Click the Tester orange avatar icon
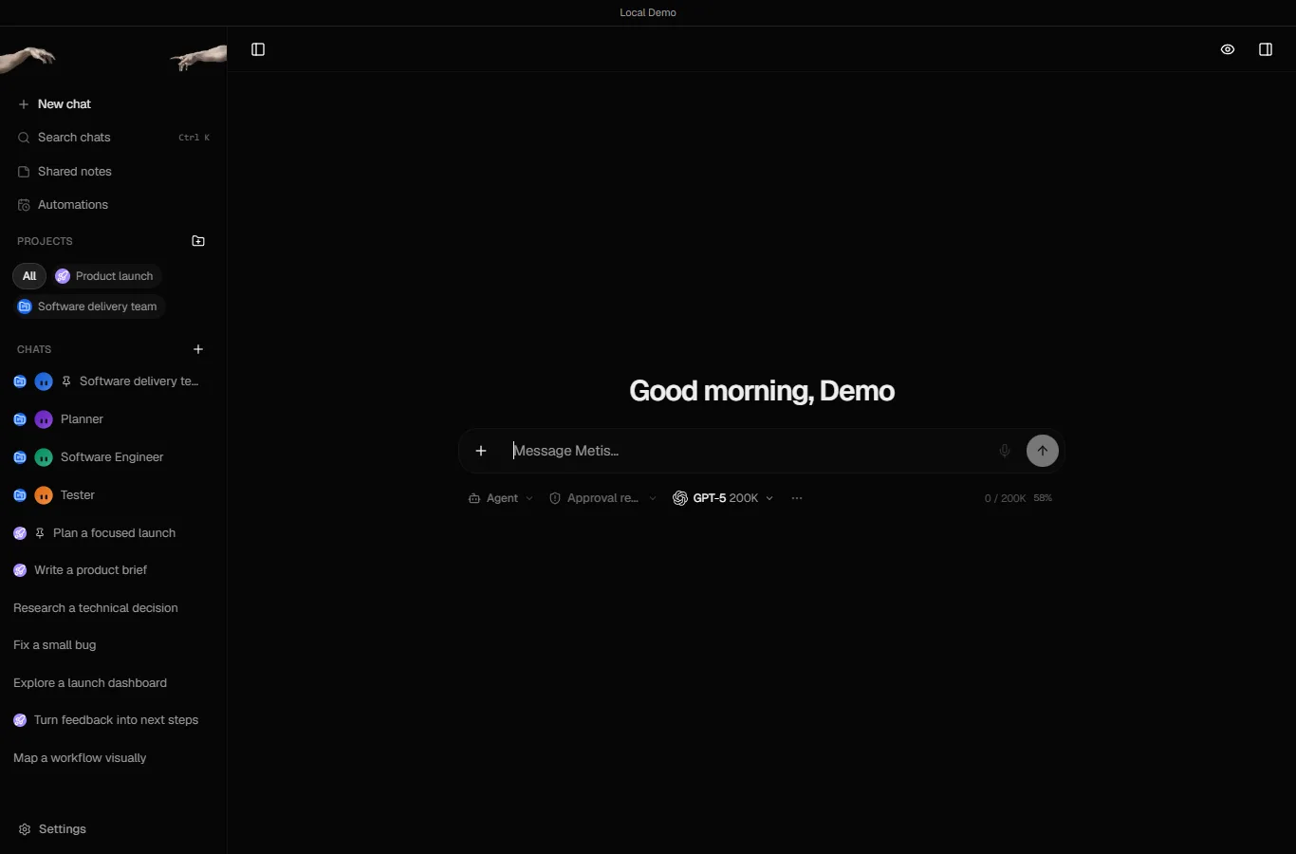1296x854 pixels. (44, 495)
